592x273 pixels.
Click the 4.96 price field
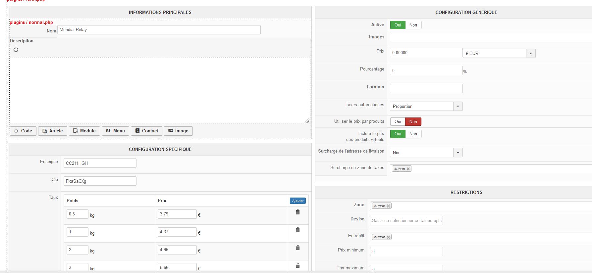point(177,250)
